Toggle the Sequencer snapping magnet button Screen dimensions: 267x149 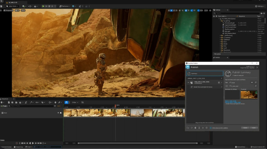[x=66, y=102]
